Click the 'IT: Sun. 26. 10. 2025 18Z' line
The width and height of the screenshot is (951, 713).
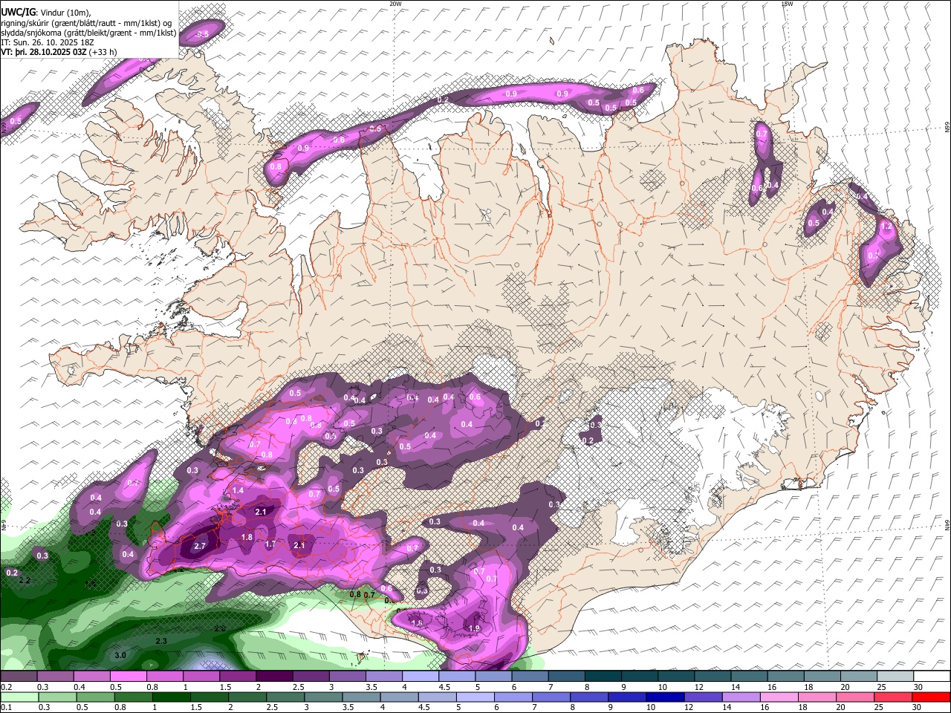47,42
